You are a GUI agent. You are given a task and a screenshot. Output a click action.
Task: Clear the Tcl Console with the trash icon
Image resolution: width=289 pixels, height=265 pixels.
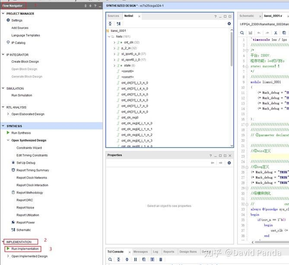pyautogui.click(x=161, y=259)
